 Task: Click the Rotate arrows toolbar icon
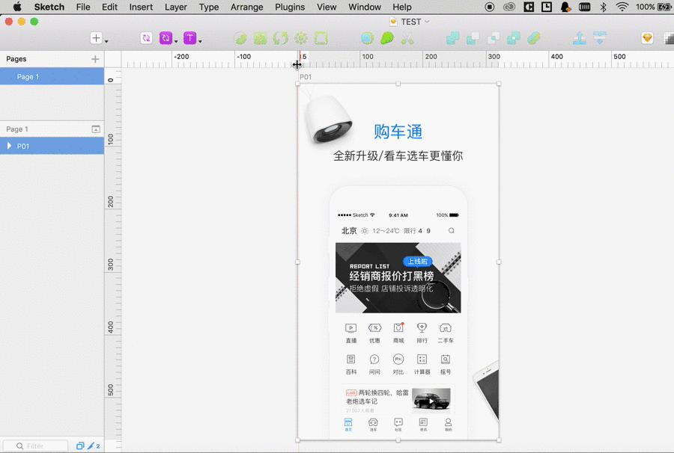point(280,38)
